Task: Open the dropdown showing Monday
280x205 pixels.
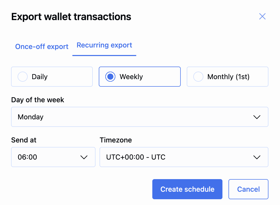Action: point(139,117)
